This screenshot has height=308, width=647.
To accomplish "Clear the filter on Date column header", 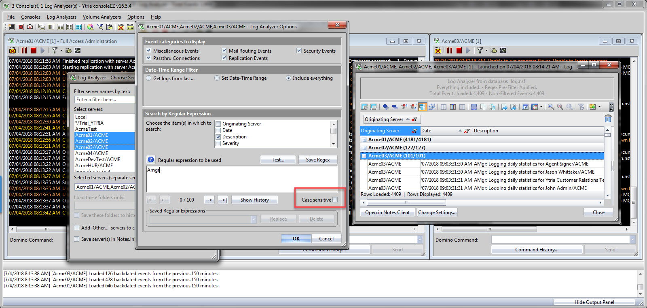I will (x=467, y=131).
